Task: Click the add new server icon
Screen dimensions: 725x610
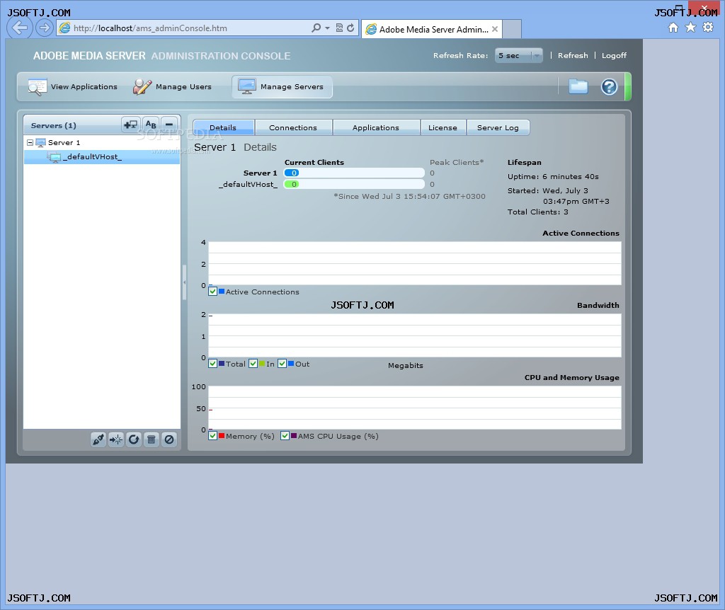Action: [131, 125]
